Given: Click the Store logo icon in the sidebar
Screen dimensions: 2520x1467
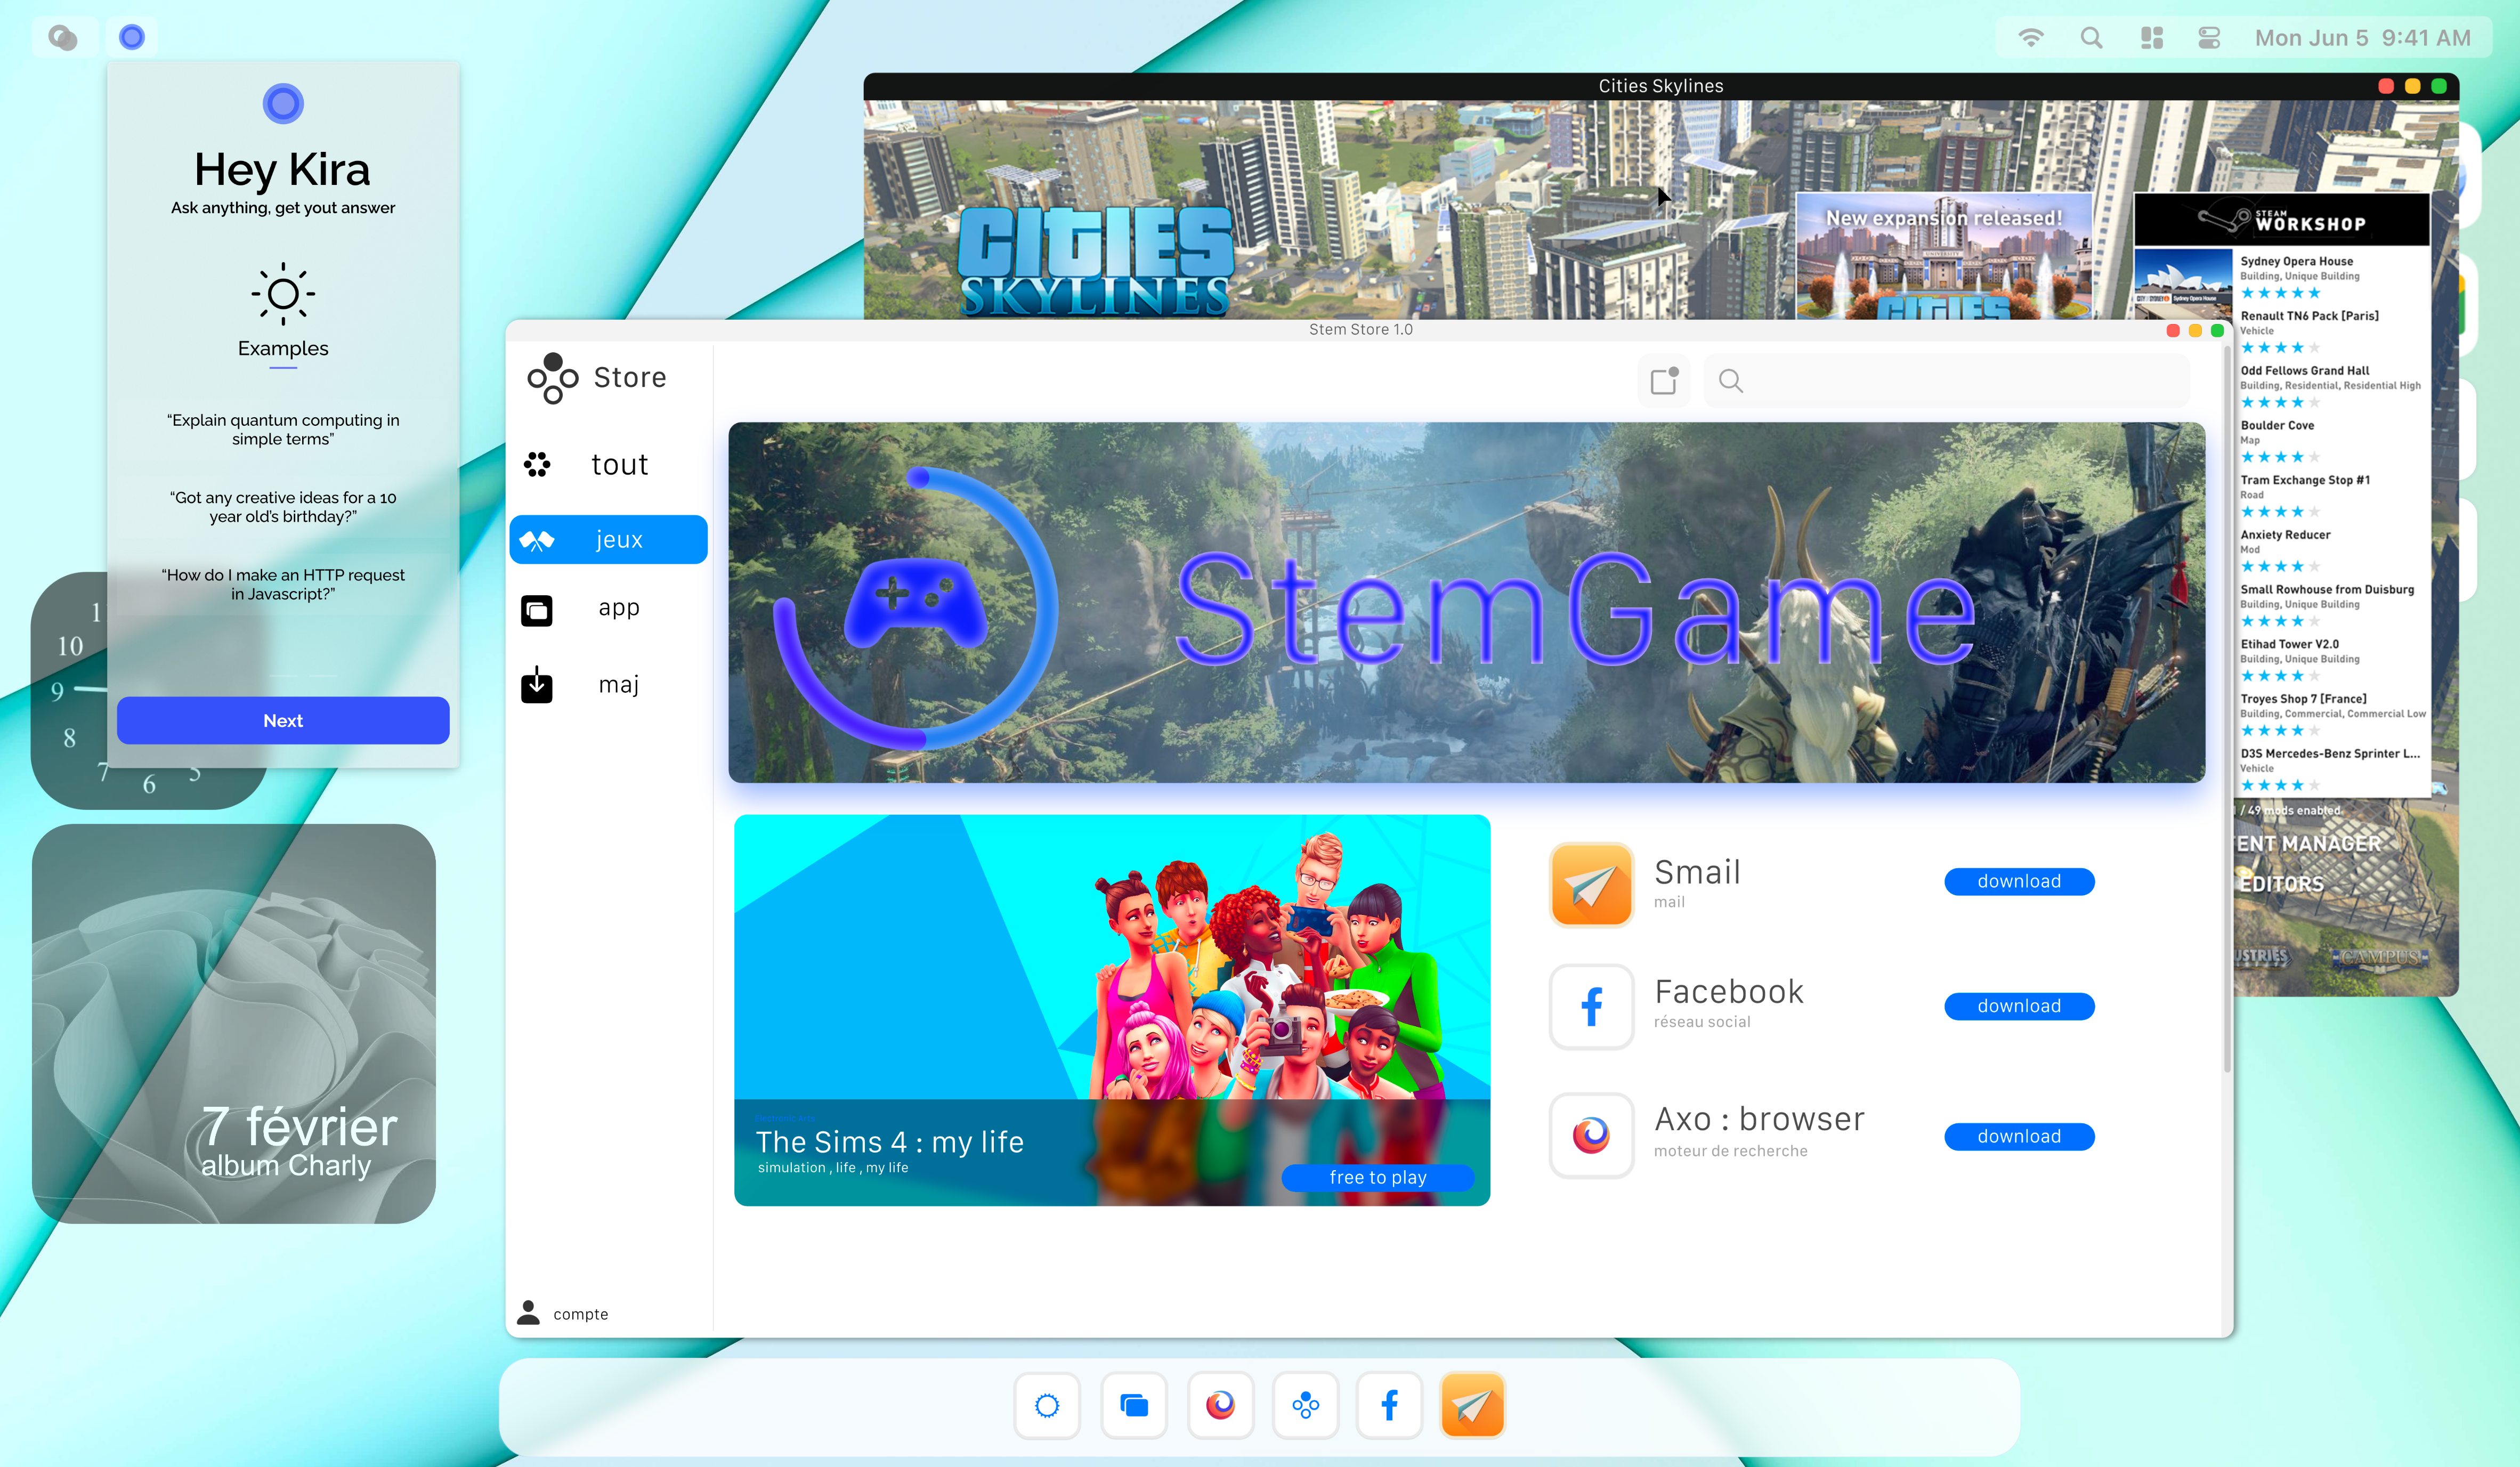Looking at the screenshot, I should (553, 378).
